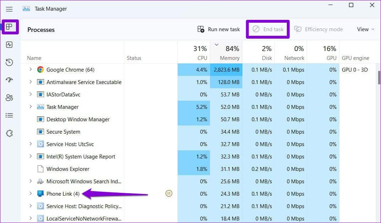Click the Task Manager process row icon
The image size is (381, 223).
pos(40,107)
